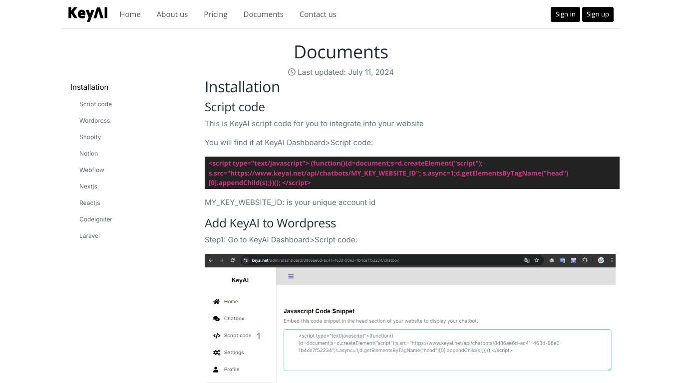The width and height of the screenshot is (682, 383).
Task: Go to About us in navbar
Action: (x=172, y=14)
